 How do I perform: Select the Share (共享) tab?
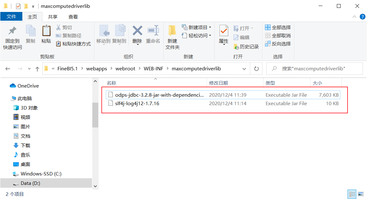[53, 17]
